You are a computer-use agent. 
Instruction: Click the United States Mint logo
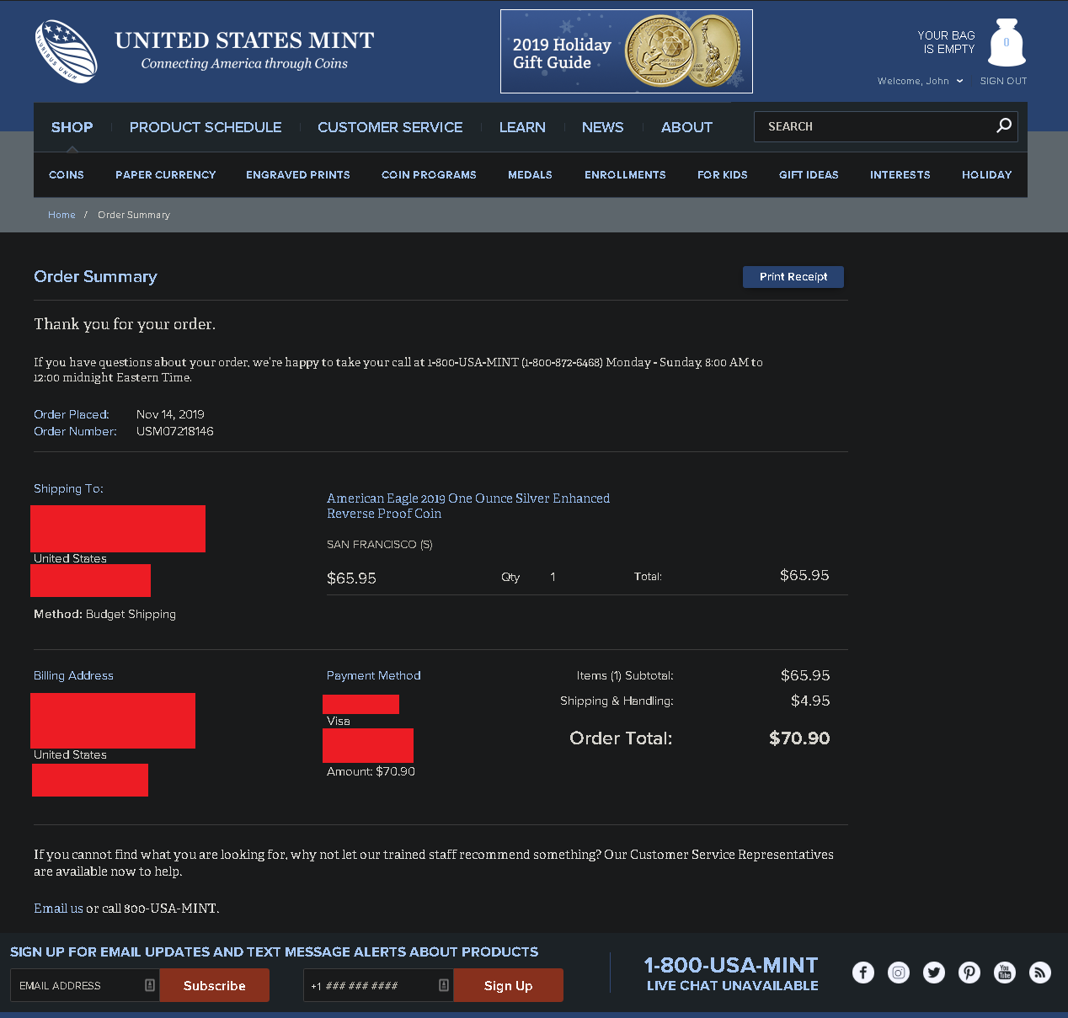[x=205, y=51]
